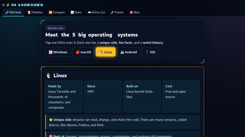Click the 'Built on' Linux kernel card
Viewport: 245px width, 137px height.
click(x=142, y=96)
